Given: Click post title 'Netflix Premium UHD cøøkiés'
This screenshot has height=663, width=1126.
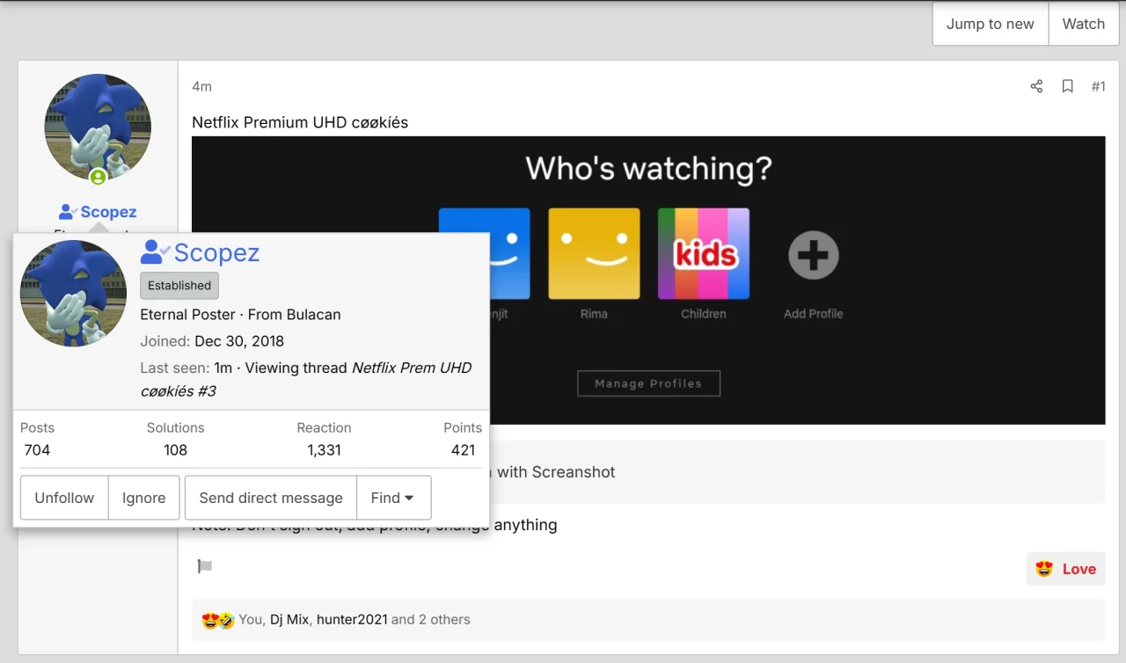Looking at the screenshot, I should tap(300, 122).
